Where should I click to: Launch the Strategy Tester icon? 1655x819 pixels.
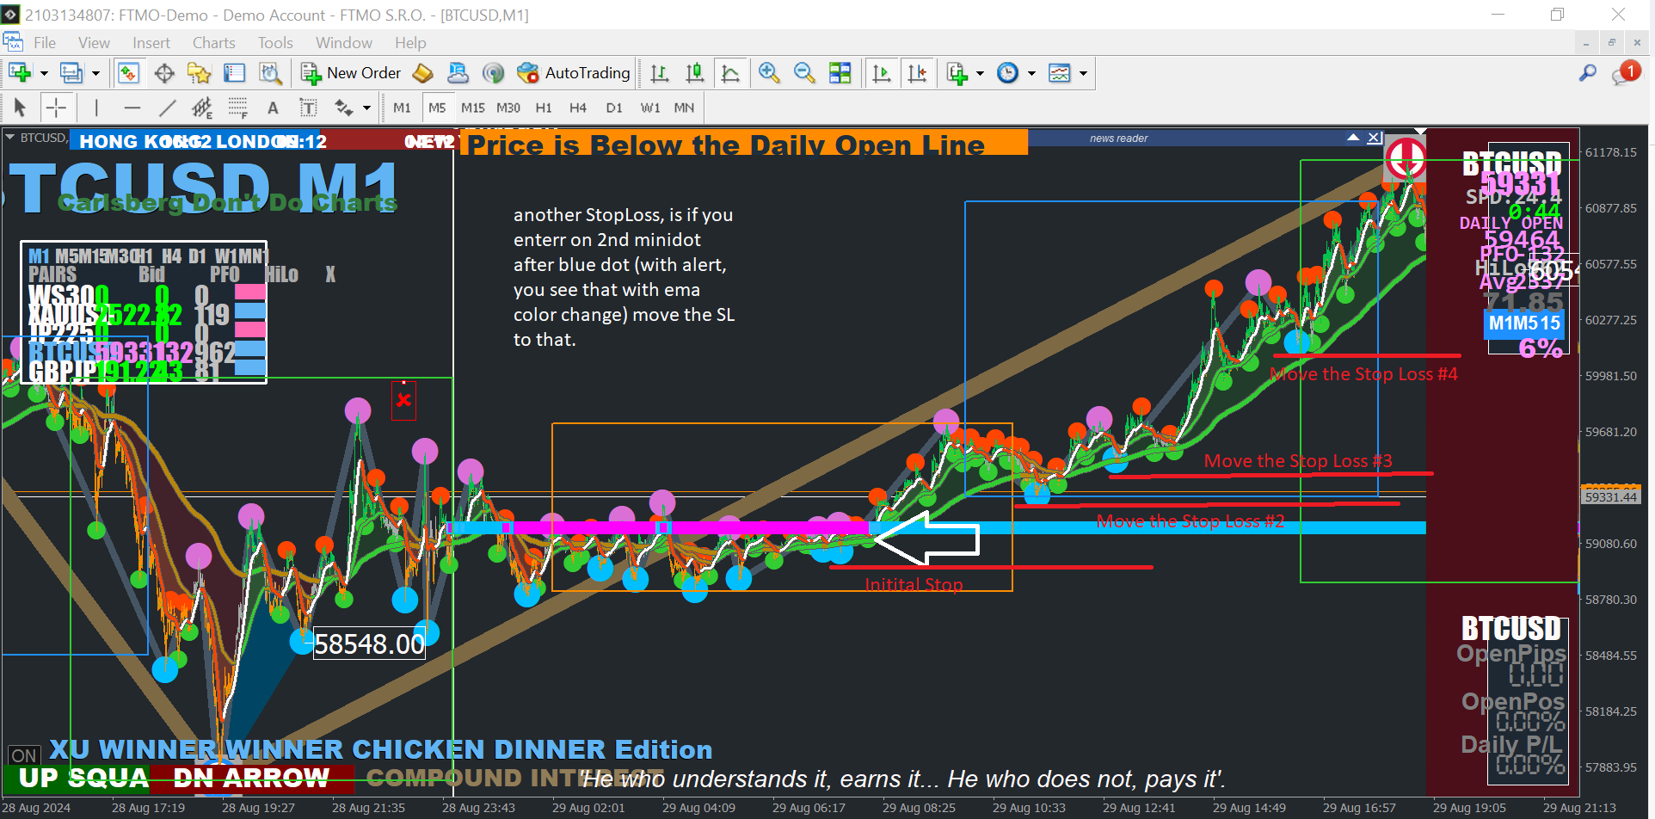coord(271,73)
